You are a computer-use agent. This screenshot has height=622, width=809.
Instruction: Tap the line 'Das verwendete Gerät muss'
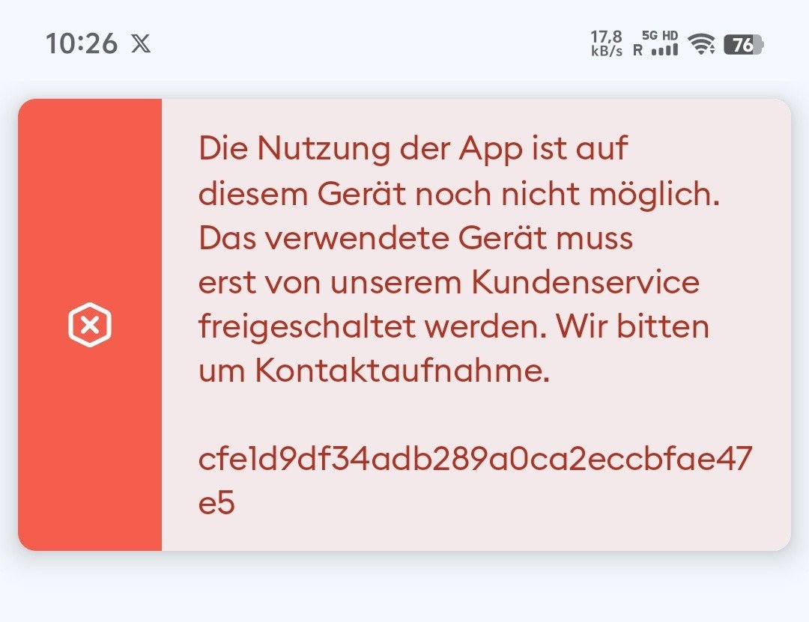coord(415,238)
